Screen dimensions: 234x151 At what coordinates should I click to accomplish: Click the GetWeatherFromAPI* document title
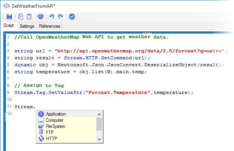click(33, 6)
